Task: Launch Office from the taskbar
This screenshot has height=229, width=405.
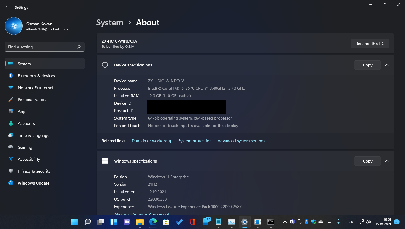Action: pyautogui.click(x=192, y=222)
